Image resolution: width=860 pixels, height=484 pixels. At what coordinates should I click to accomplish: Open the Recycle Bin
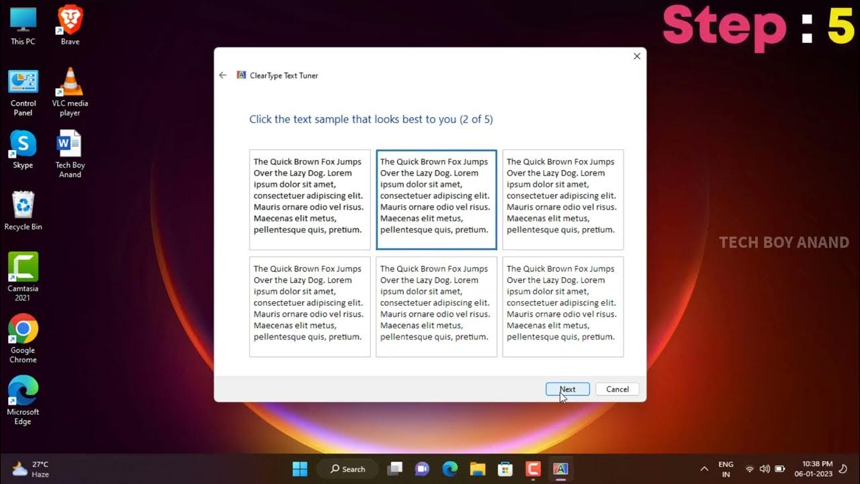tap(23, 212)
